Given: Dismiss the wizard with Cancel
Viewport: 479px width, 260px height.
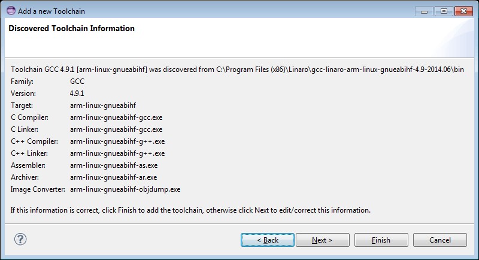Looking at the screenshot, I should [x=440, y=240].
